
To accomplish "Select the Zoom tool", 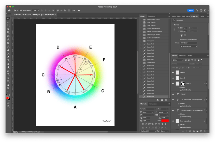I will pos(8,89).
